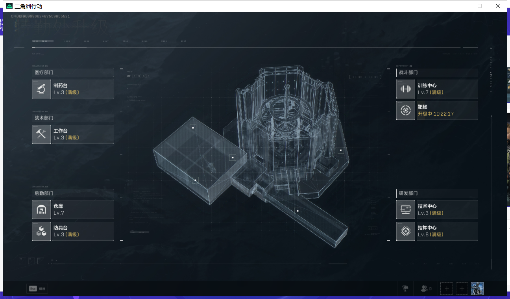
Task: Click the marker at hangar's right edge
Action: click(233, 158)
